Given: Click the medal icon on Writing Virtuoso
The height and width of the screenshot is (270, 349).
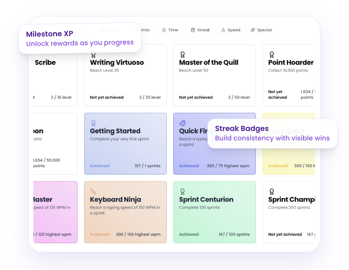Looking at the screenshot, I should pyautogui.click(x=93, y=54).
